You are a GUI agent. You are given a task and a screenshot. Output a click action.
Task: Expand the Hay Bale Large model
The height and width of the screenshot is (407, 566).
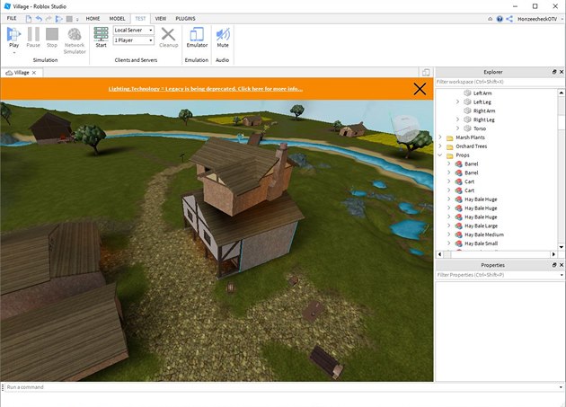point(449,226)
